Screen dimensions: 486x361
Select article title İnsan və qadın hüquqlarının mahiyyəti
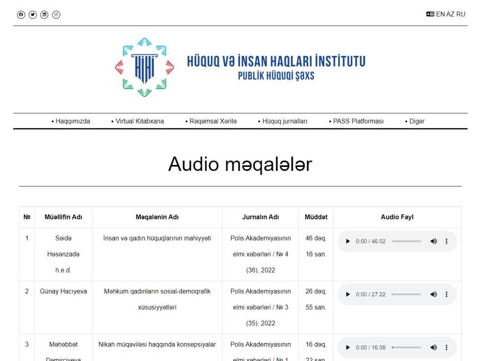click(x=157, y=238)
